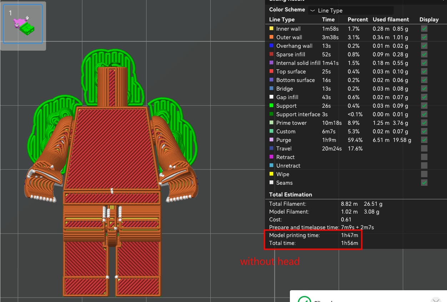
Task: Click the total filament weight "26.51 g"
Action: (x=373, y=204)
